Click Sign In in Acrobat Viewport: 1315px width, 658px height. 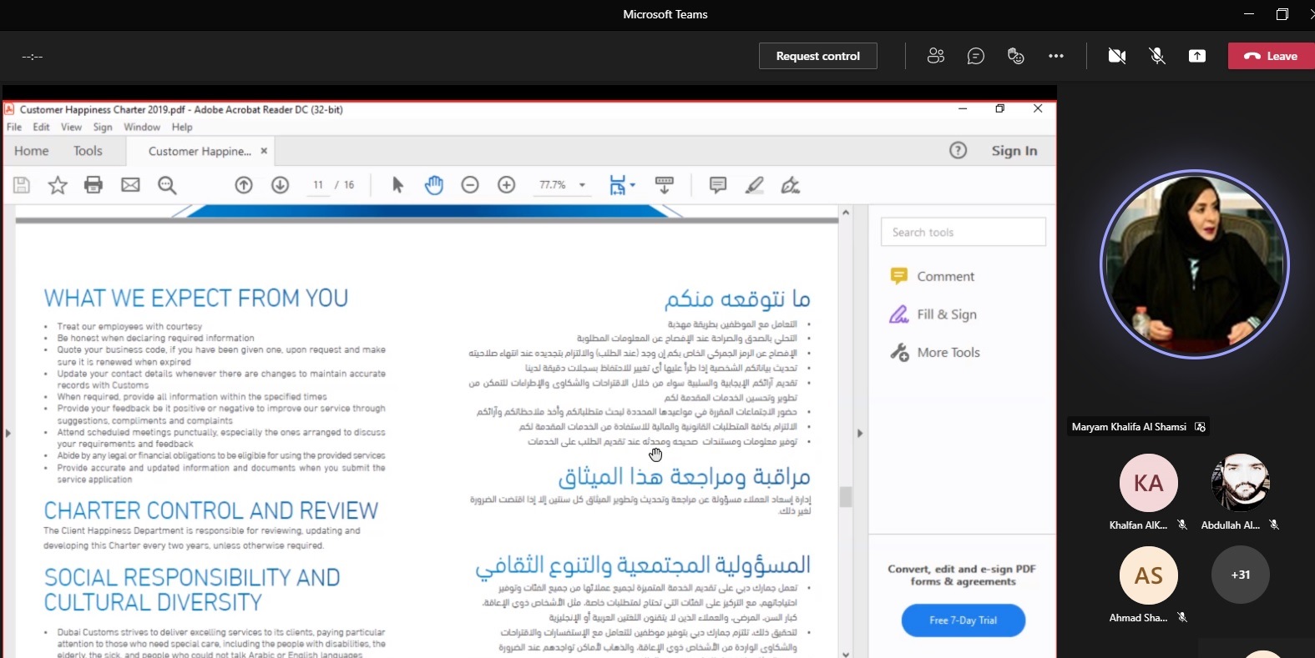1014,150
